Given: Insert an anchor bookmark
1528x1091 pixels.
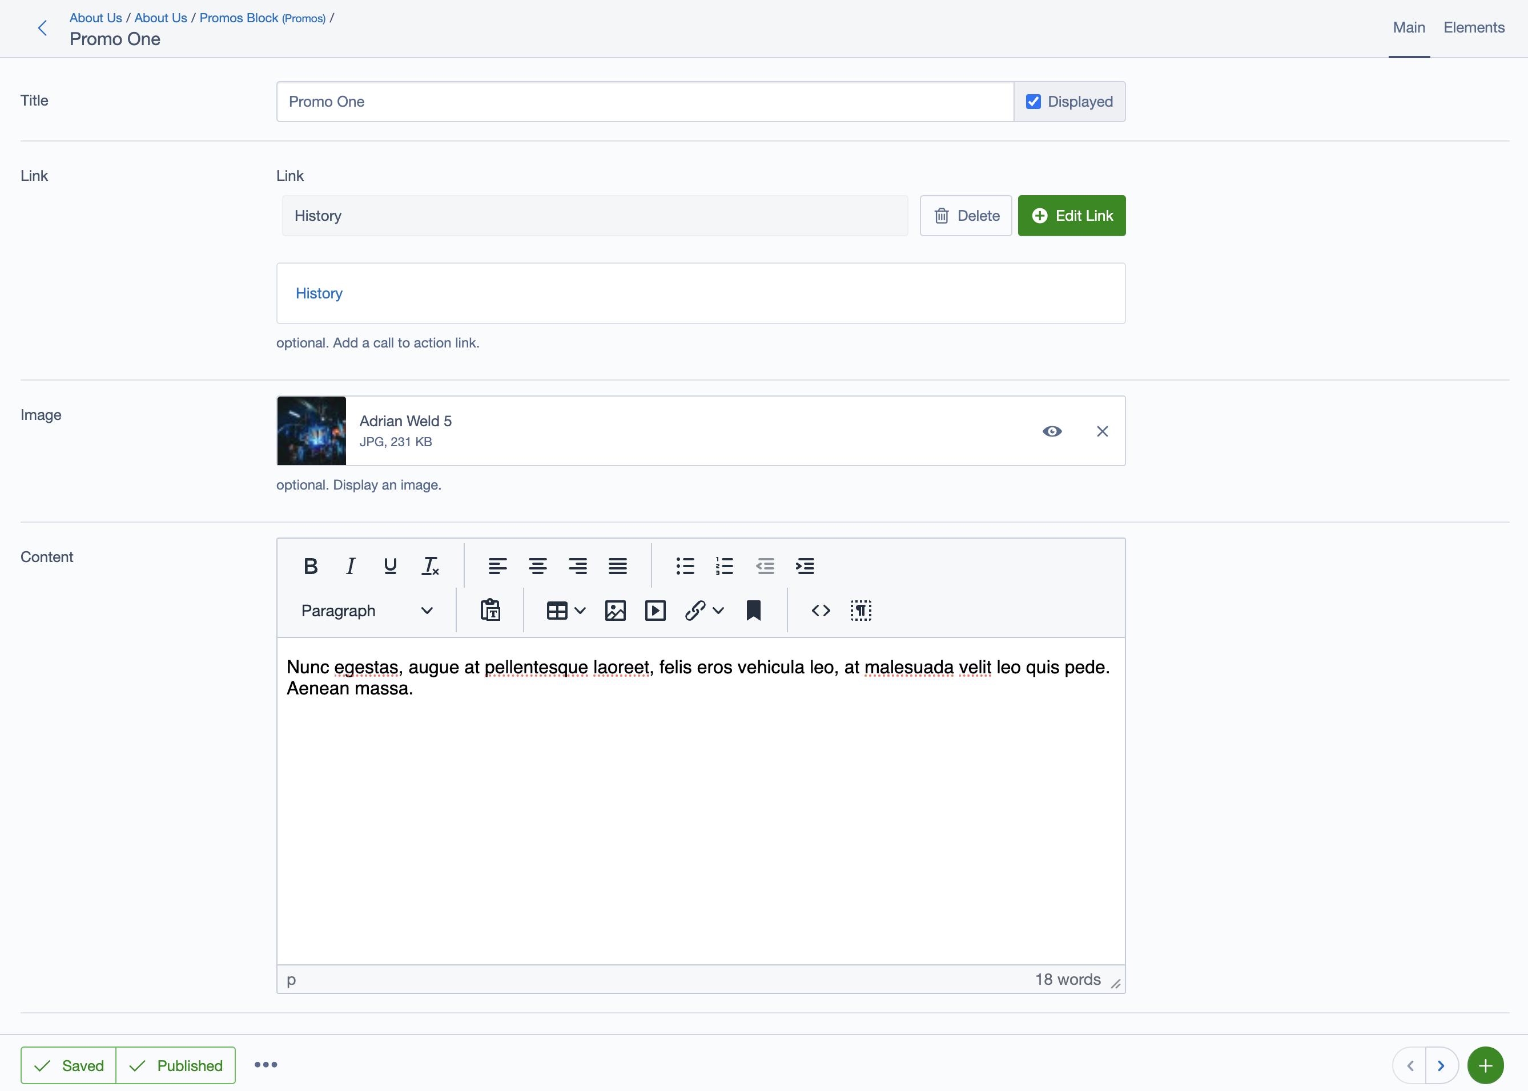Looking at the screenshot, I should click(753, 610).
